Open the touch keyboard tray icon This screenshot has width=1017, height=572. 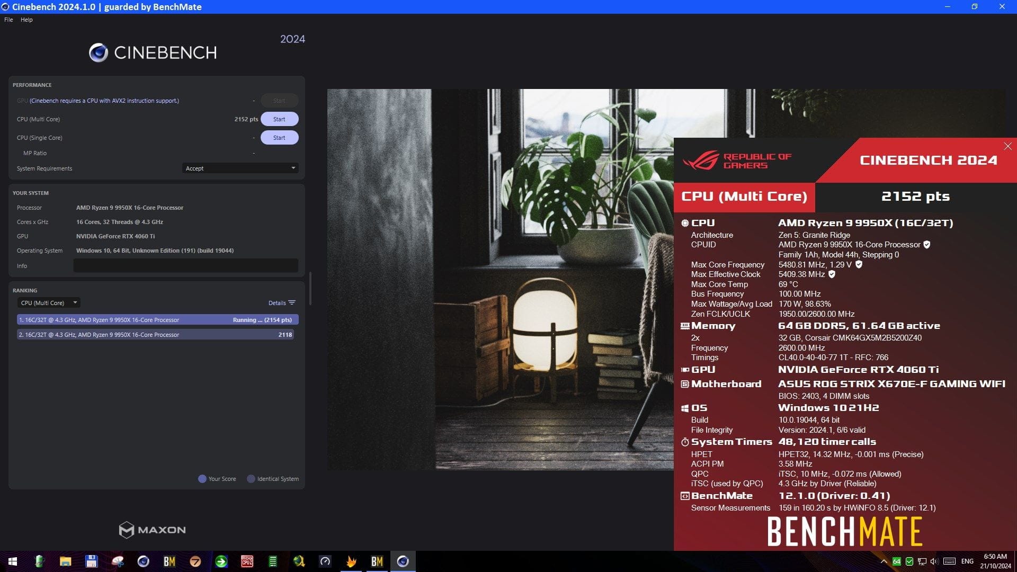tap(949, 561)
